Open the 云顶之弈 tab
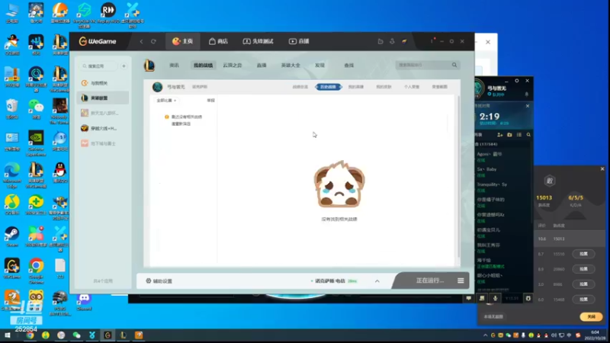The width and height of the screenshot is (610, 343). pyautogui.click(x=233, y=66)
